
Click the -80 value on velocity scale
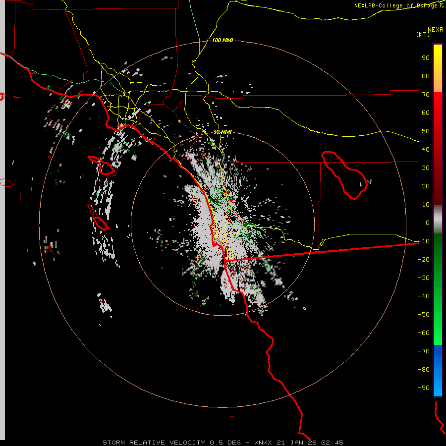click(x=424, y=370)
